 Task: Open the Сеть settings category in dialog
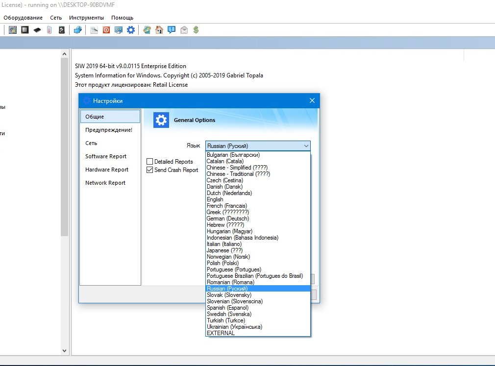click(110, 143)
